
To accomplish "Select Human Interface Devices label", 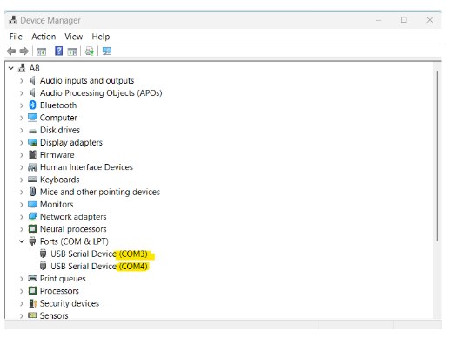I will tap(86, 166).
